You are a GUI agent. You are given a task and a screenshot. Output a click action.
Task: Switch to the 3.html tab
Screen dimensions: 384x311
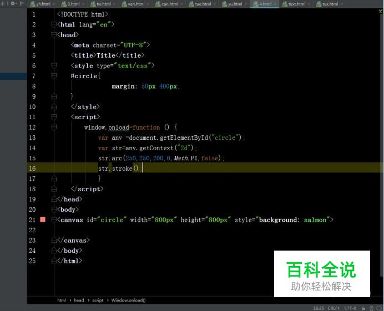73,4
